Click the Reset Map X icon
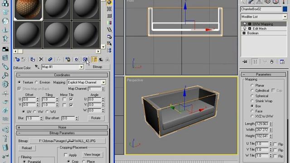The height and width of the screenshot is (163, 290). (x=41, y=59)
